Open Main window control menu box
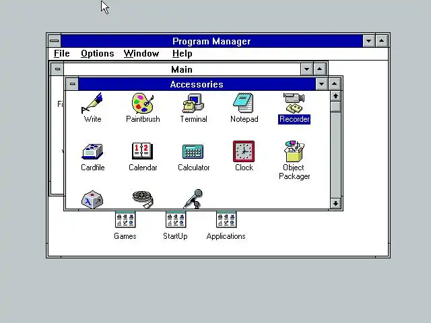 (57, 69)
